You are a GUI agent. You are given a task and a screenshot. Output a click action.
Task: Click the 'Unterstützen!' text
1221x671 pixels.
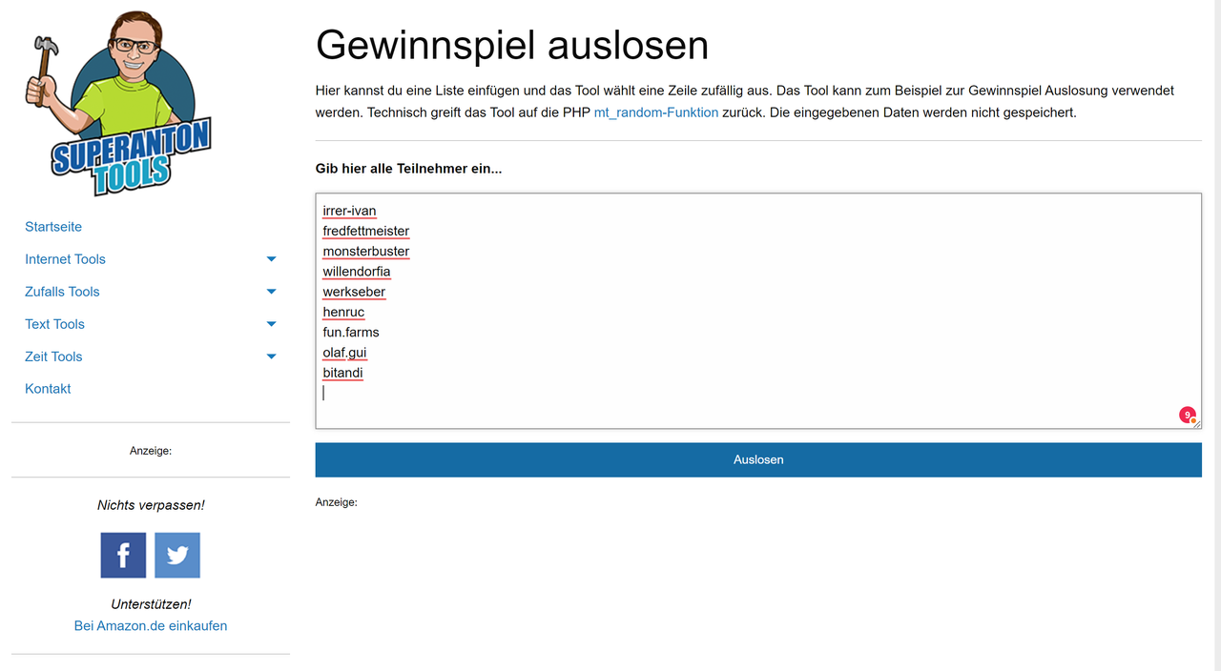point(151,604)
